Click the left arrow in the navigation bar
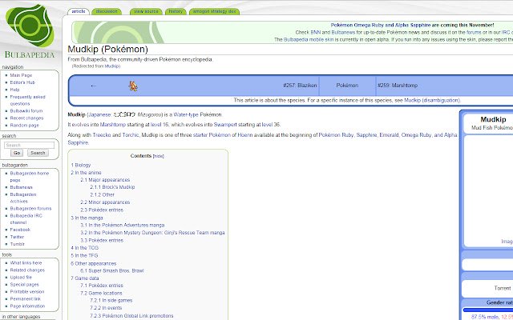The width and height of the screenshot is (513, 320). (x=94, y=86)
